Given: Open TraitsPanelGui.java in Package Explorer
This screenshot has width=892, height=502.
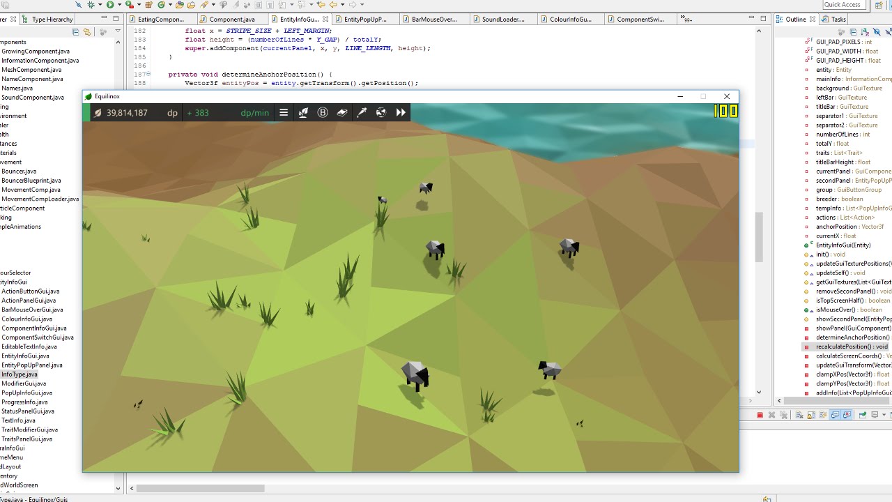Looking at the screenshot, I should (x=26, y=439).
